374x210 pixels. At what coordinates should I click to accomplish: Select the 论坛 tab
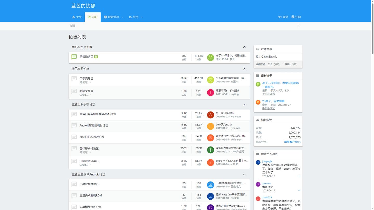(x=93, y=17)
